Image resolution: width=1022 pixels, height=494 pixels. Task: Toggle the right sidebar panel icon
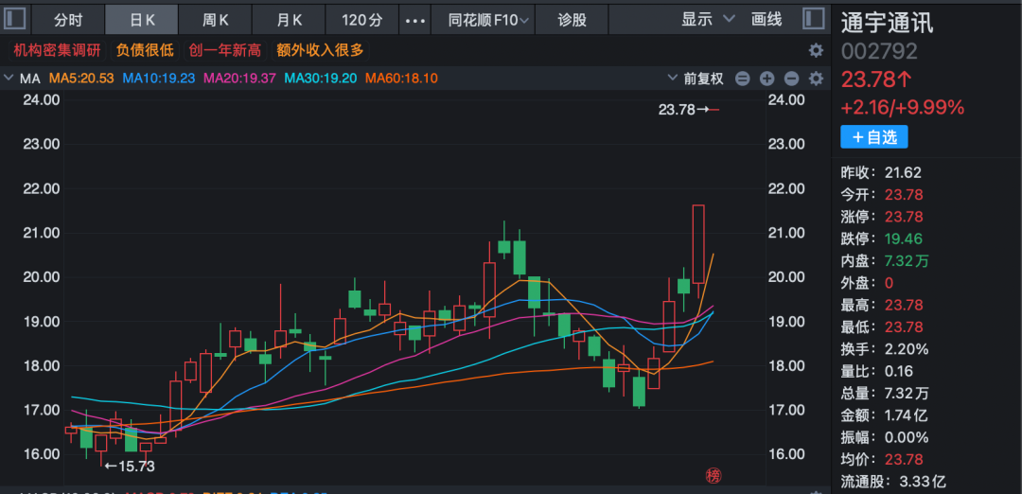[813, 19]
